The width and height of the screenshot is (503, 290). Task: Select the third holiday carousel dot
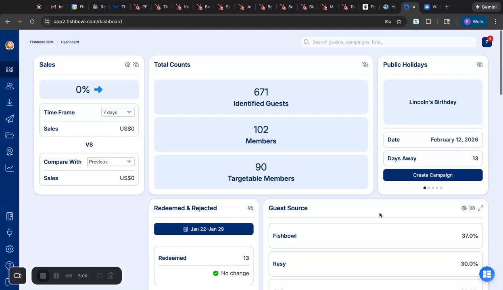(433, 188)
